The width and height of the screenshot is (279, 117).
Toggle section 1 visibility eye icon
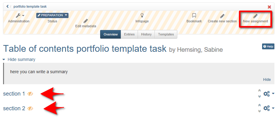point(30,94)
